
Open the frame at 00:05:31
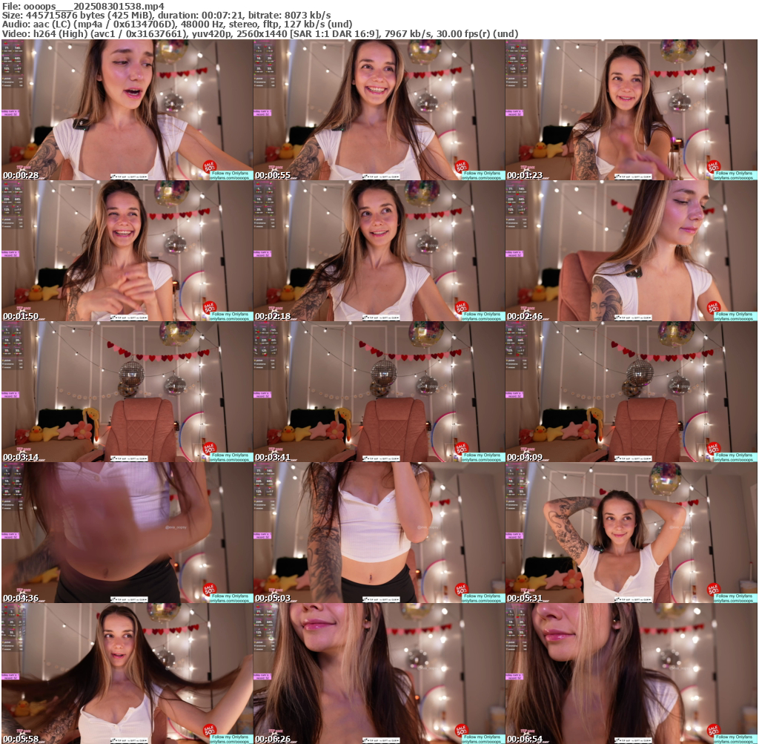coord(631,532)
